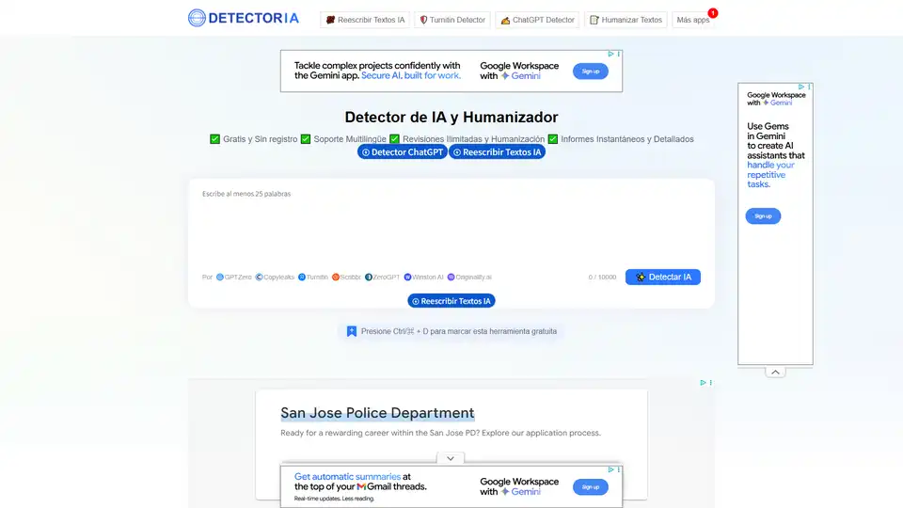Click the 0 / 10000 character counter
Viewport: 903px width, 508px height.
(602, 277)
